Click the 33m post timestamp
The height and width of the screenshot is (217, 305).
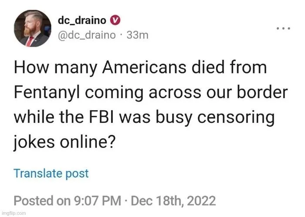coord(137,35)
